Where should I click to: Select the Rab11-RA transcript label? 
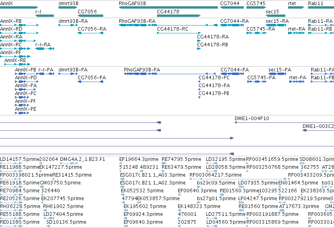click(x=320, y=21)
